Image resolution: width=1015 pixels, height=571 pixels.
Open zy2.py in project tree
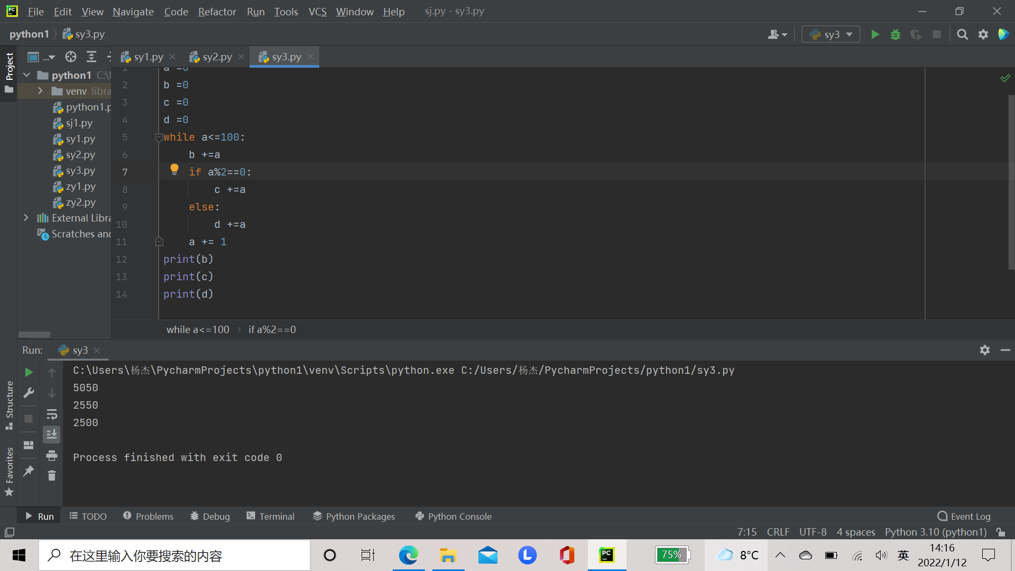[x=80, y=202]
